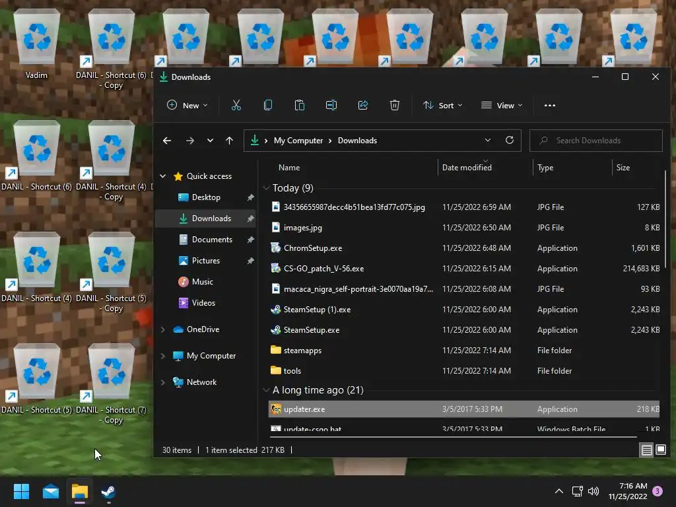
Task: Go up one folder level
Action: tap(229, 141)
